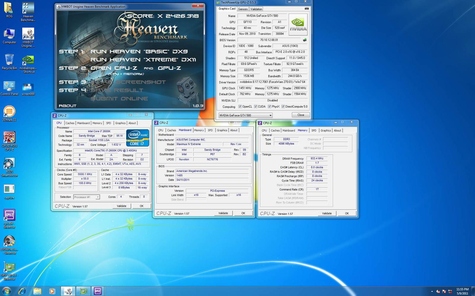Image resolution: width=475 pixels, height=296 pixels.
Task: Toggle the PhysX checkbox in GPU-Z
Action: (x=269, y=106)
